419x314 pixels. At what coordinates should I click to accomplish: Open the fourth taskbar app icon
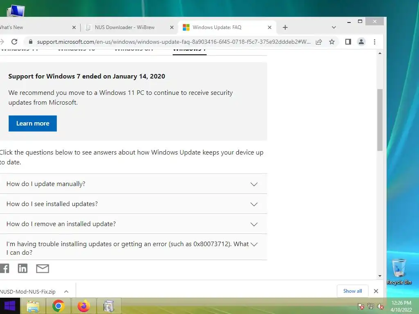click(109, 306)
